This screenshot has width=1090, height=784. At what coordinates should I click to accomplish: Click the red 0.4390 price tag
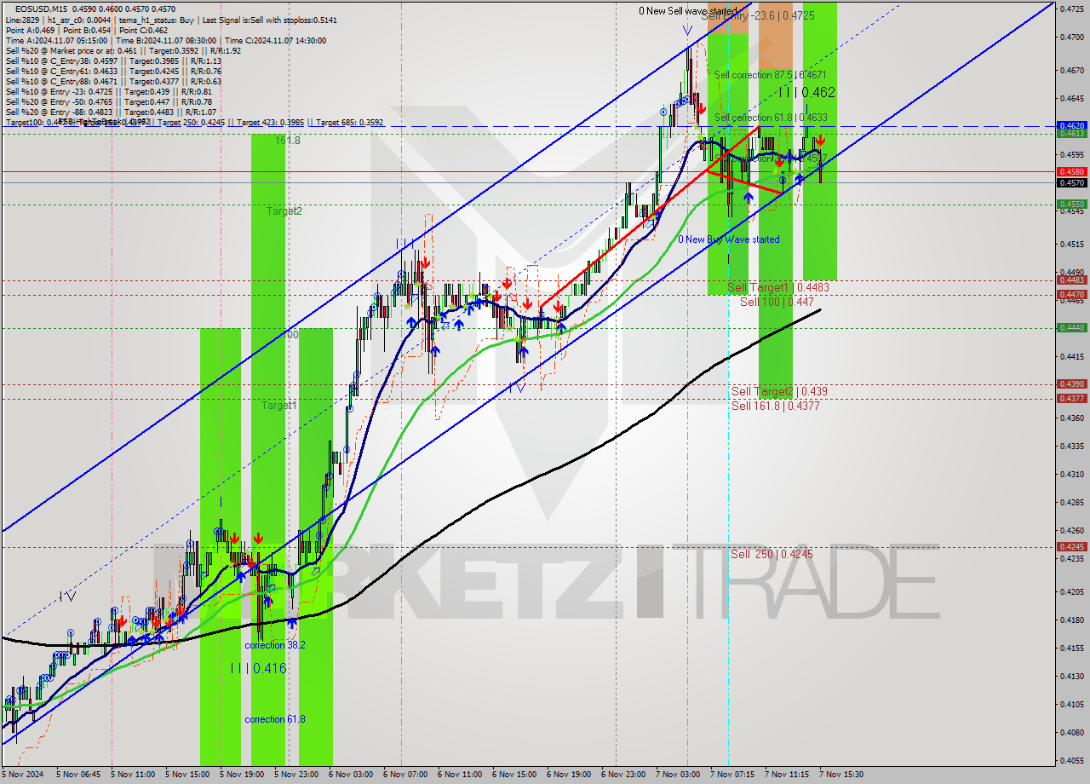[x=1070, y=383]
